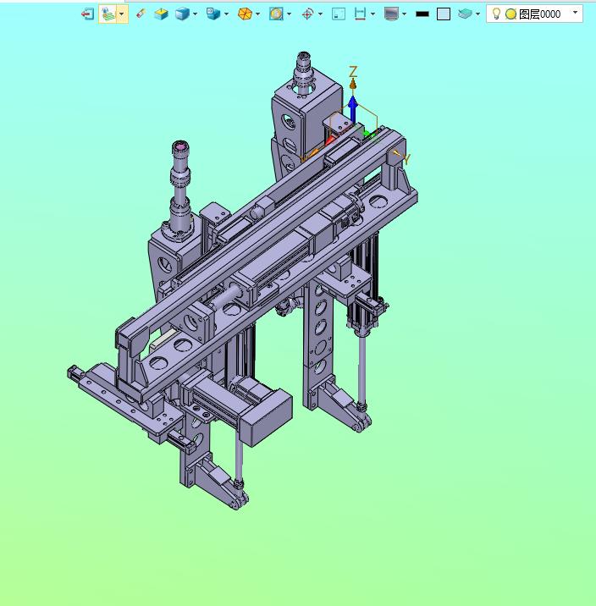
Task: Open the view orientation dropdown arrow
Action: 227,14
